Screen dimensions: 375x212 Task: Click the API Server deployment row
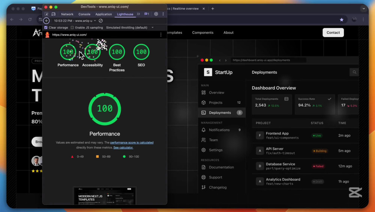point(305,151)
